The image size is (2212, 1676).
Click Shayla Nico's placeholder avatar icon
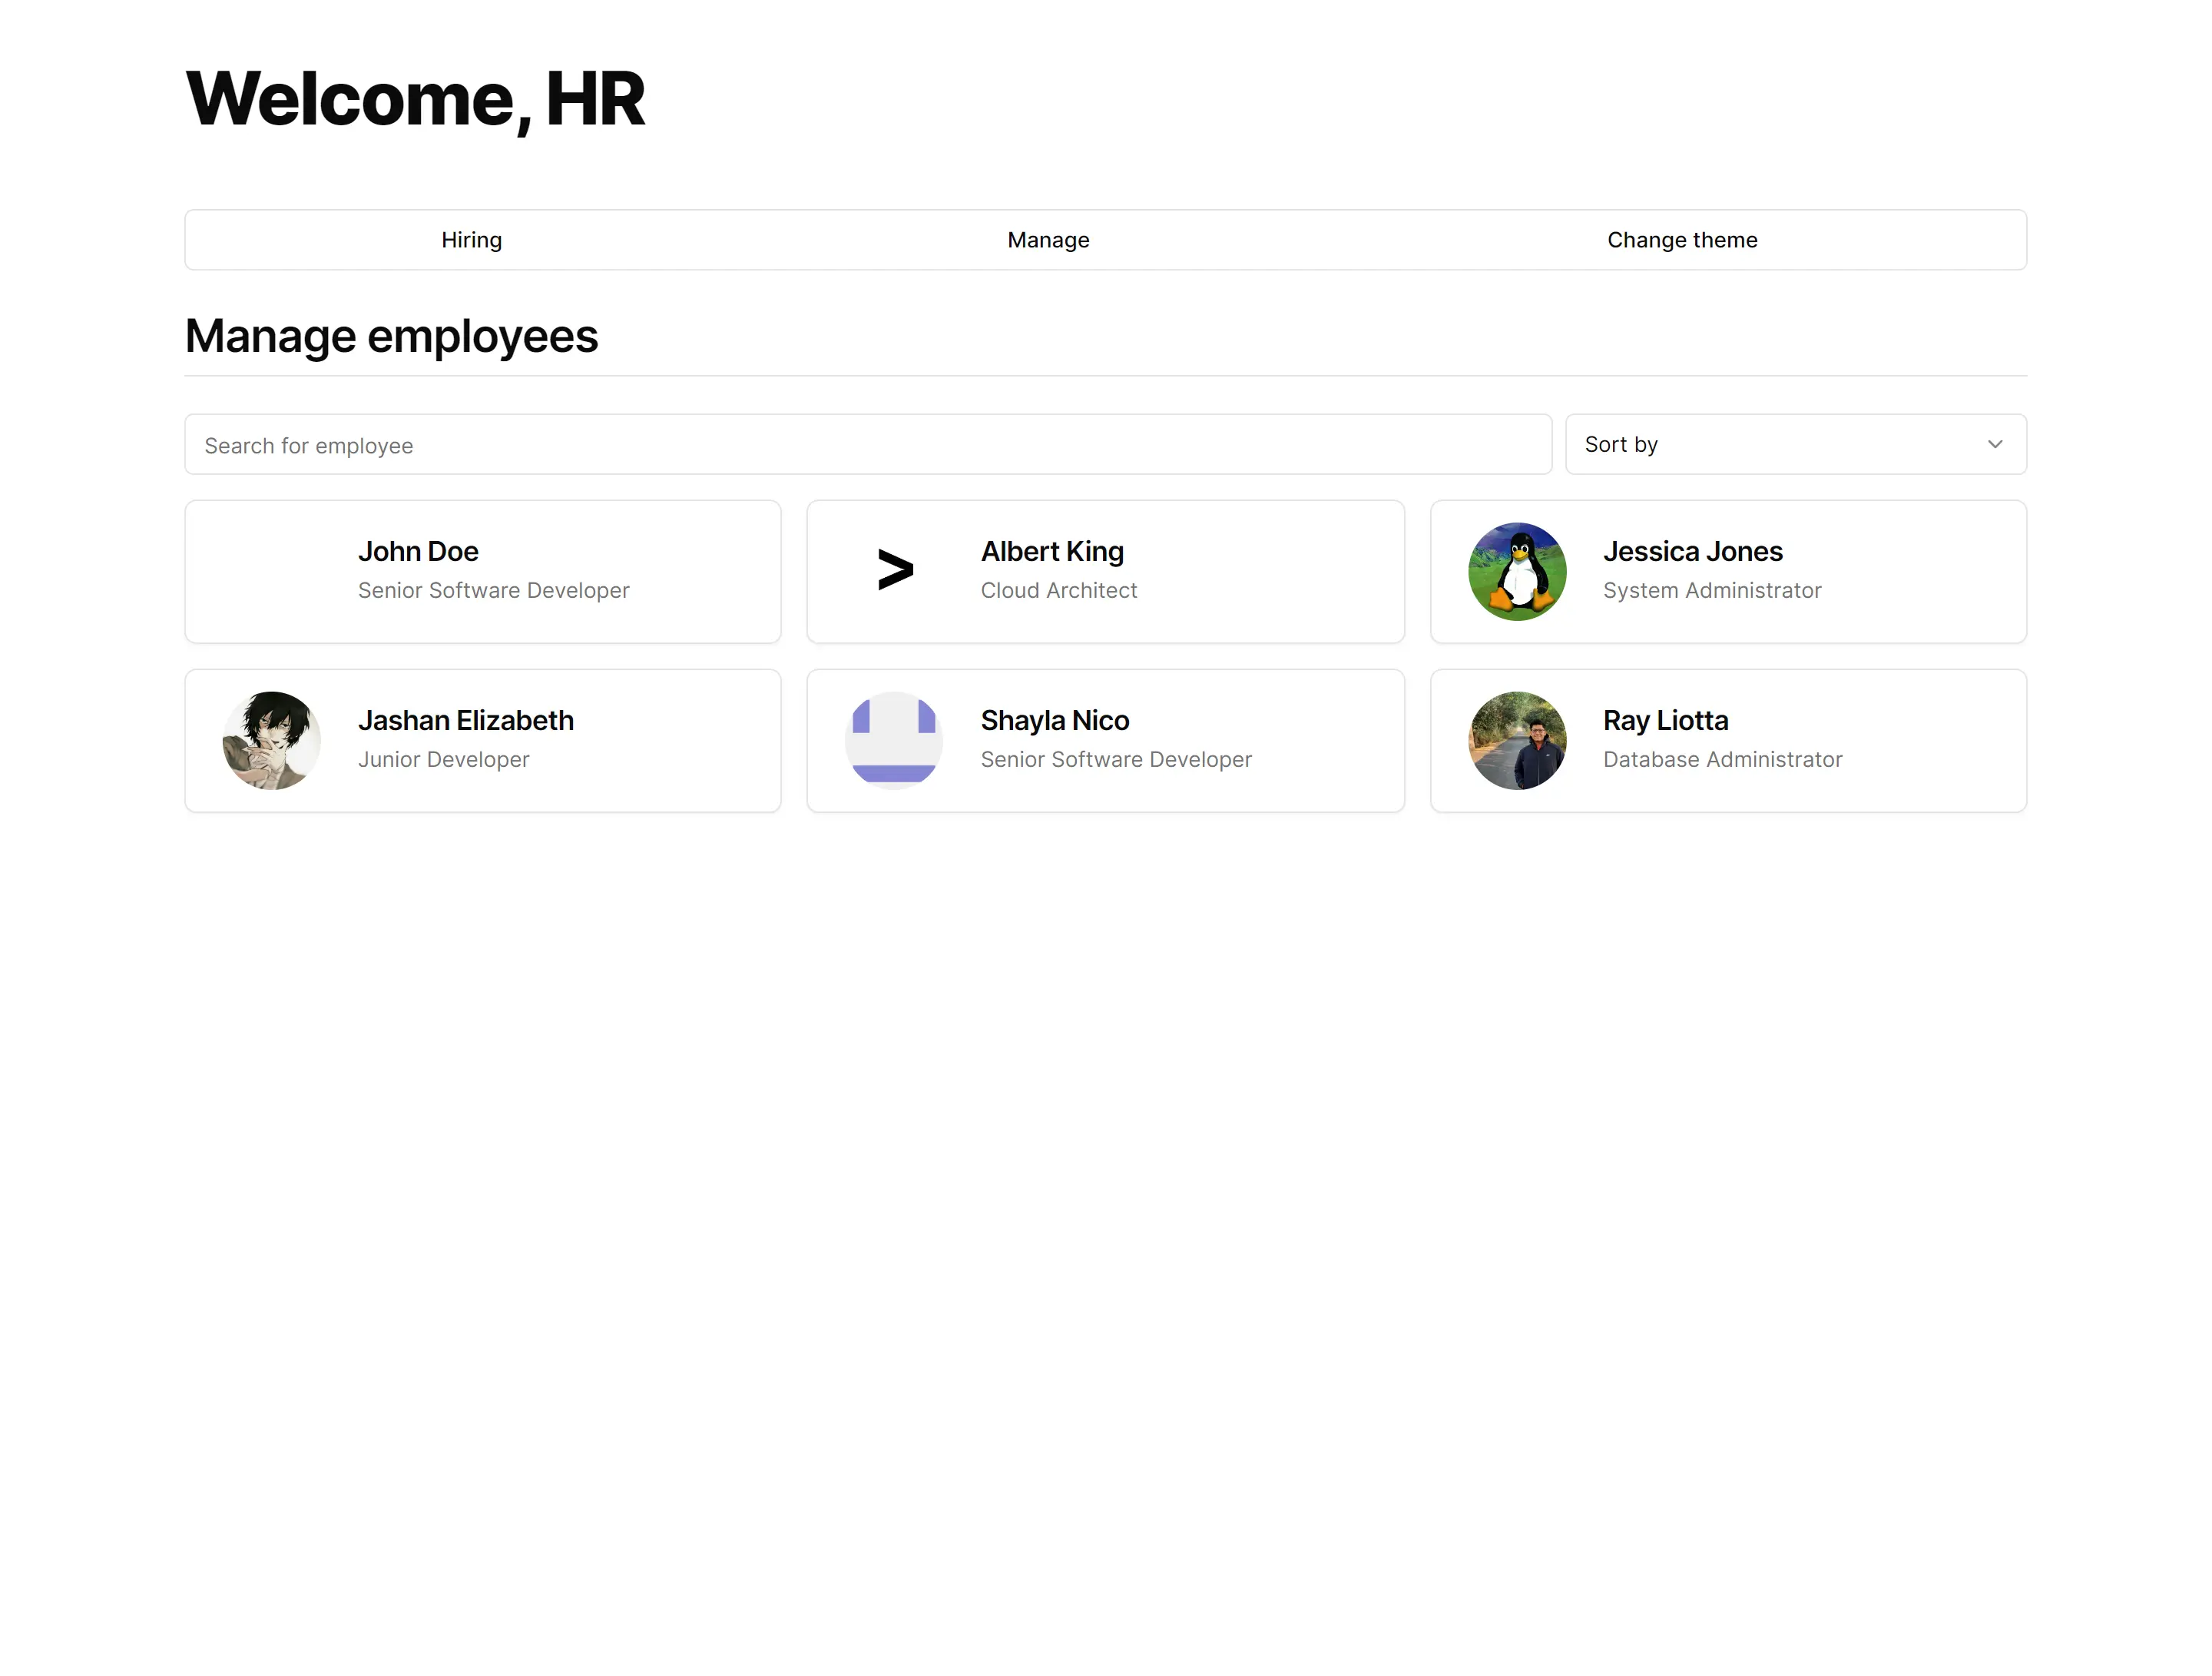coord(893,739)
